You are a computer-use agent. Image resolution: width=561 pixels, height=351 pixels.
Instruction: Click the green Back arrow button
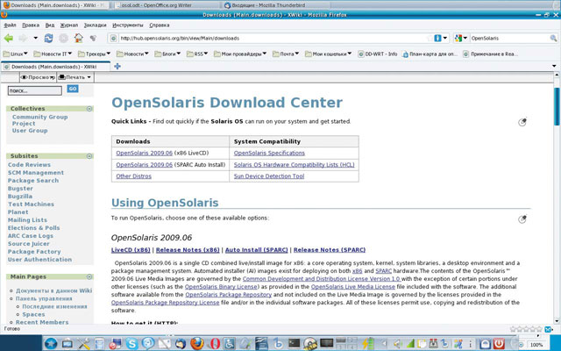tap(9, 38)
